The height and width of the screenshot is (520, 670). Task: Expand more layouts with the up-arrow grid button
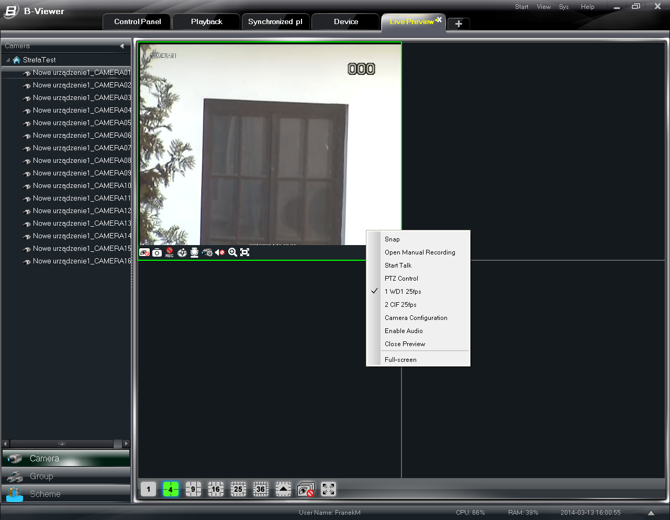283,490
